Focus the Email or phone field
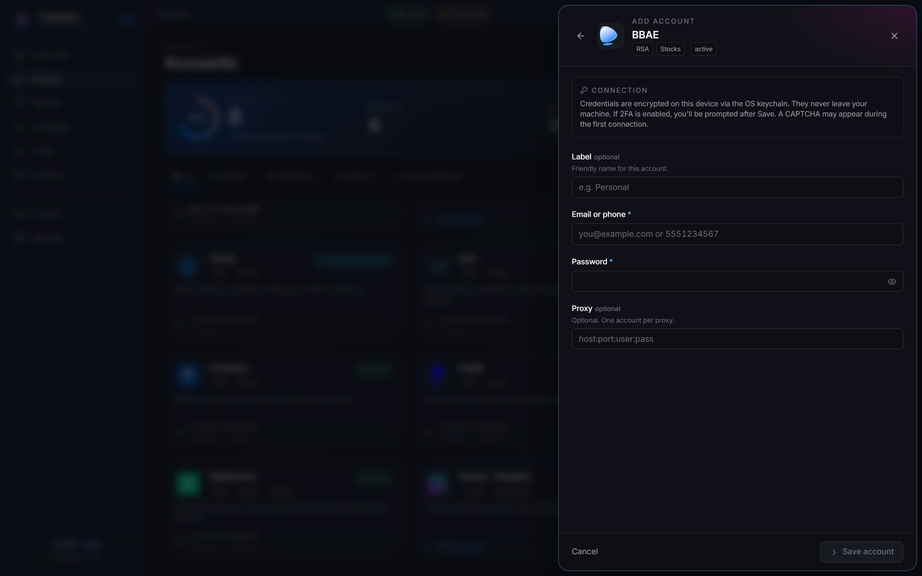Viewport: 922px width, 576px height. pos(737,234)
